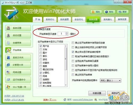Select 网络设置 sidebar icon
133x105 pixels.
[x=8, y=72]
